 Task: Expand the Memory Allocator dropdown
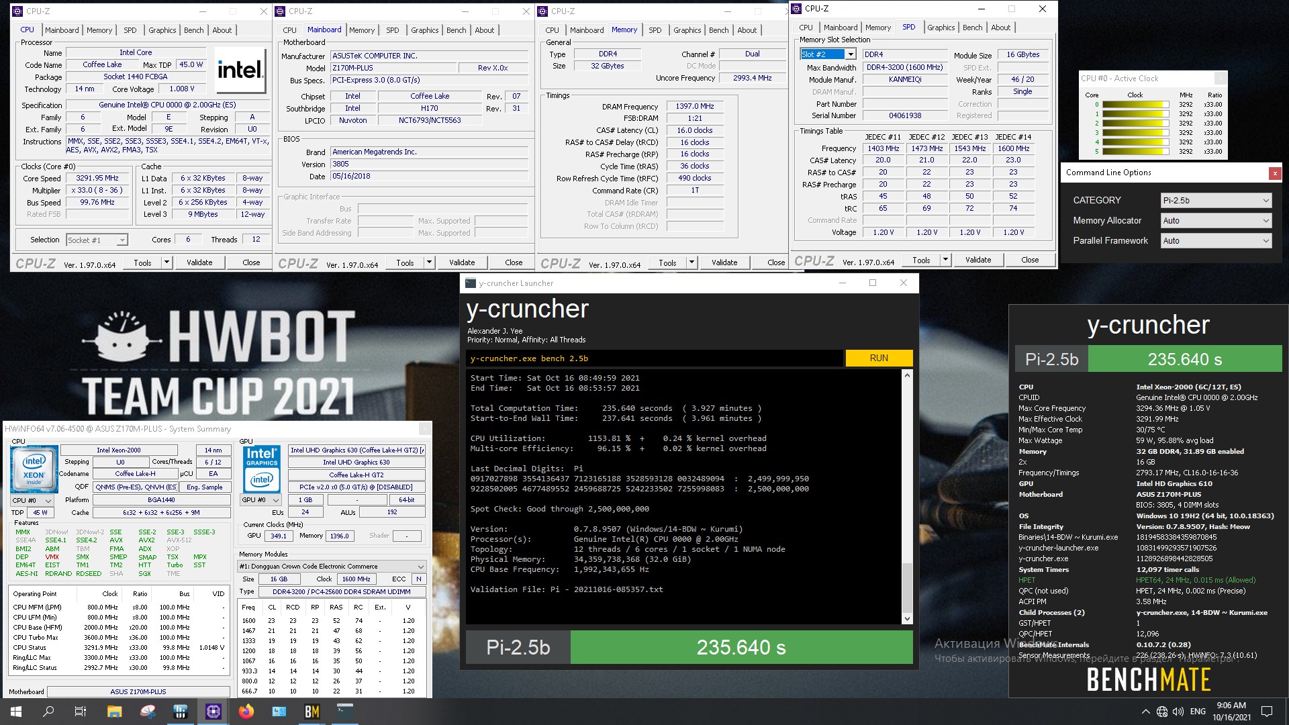click(1216, 220)
